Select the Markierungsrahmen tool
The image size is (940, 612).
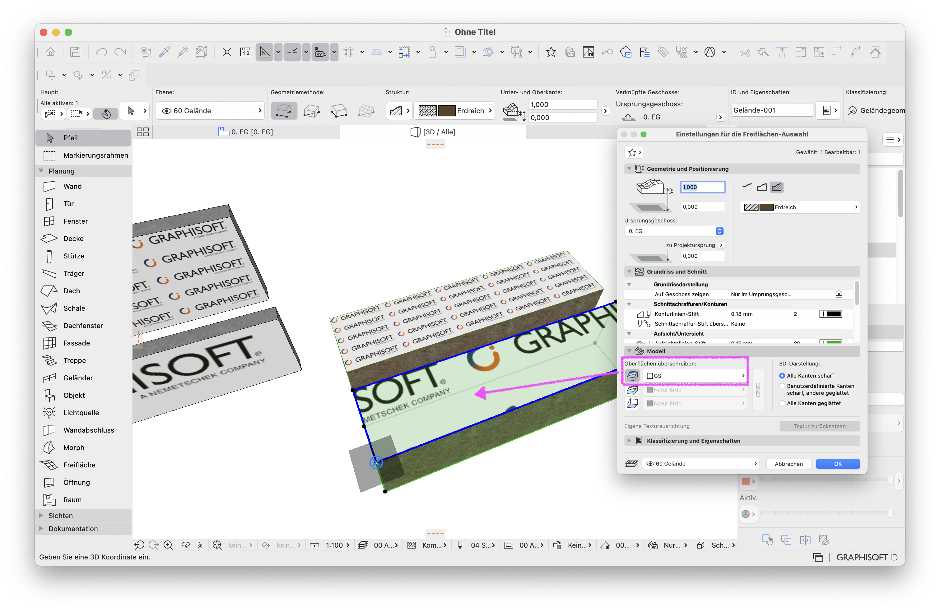pyautogui.click(x=84, y=155)
